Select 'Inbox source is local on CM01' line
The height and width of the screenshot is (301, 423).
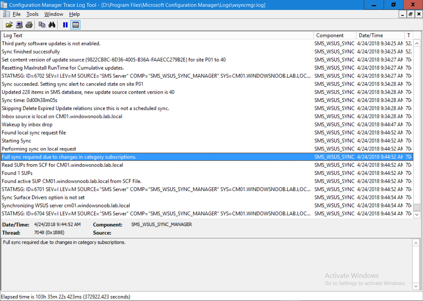(x=207, y=117)
